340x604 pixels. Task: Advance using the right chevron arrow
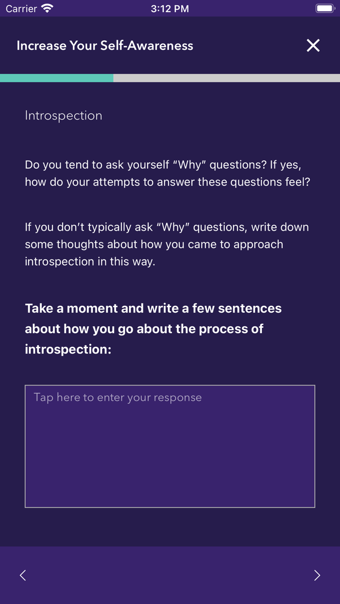pos(317,575)
